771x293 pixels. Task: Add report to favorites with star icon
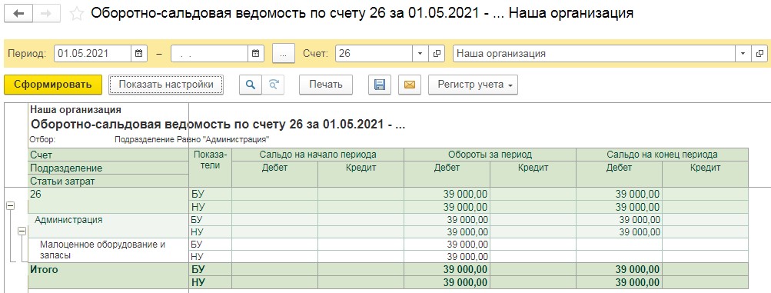76,14
